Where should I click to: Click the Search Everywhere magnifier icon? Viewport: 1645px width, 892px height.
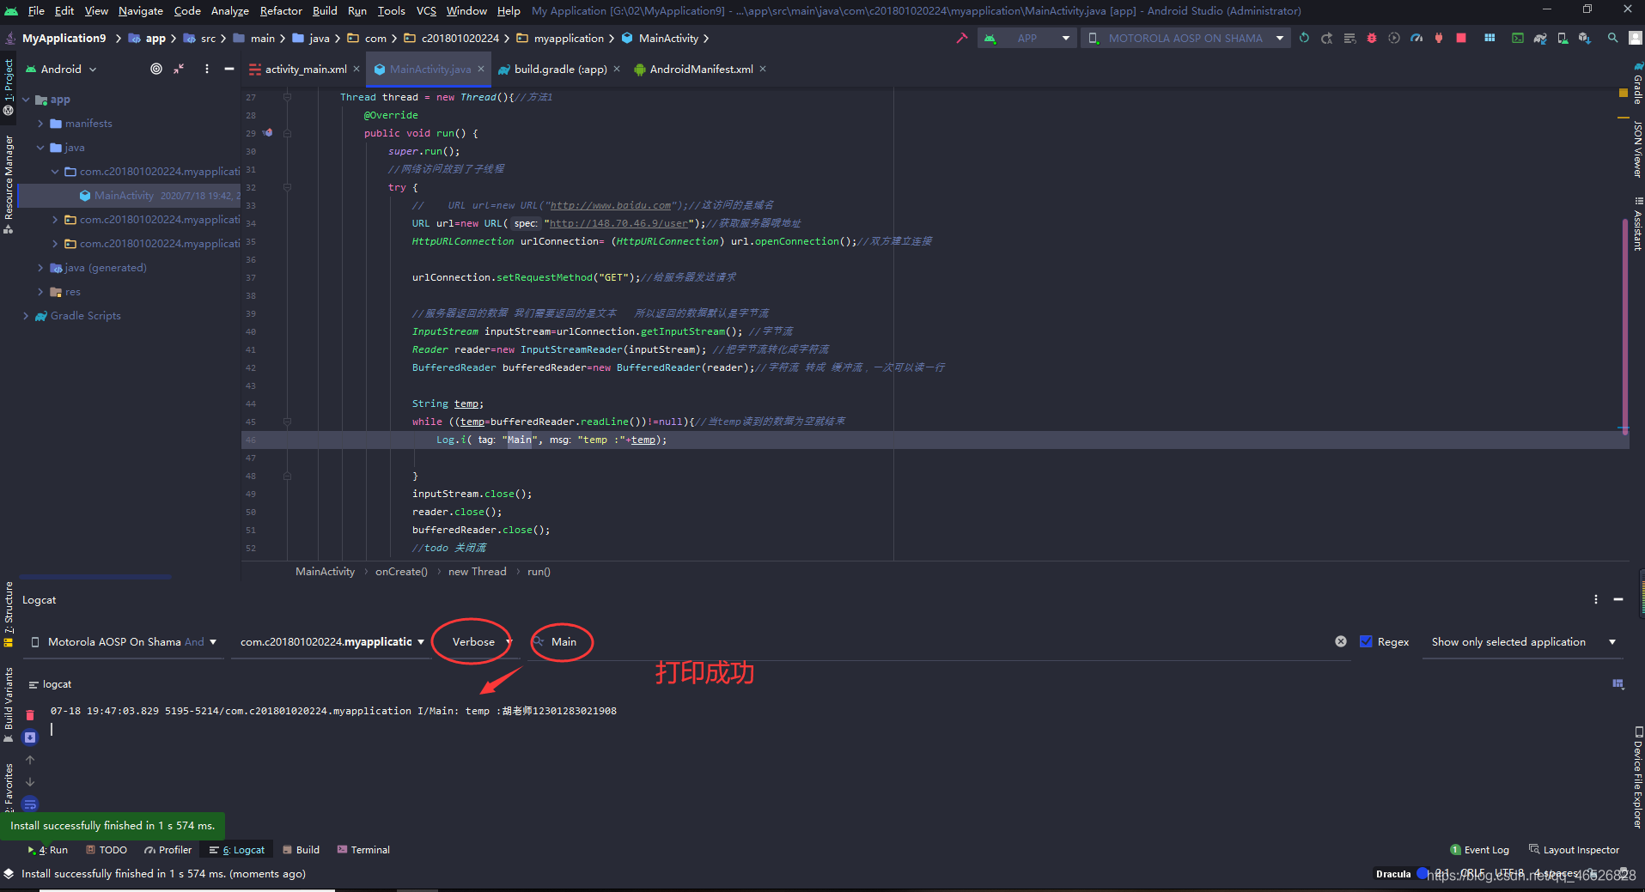[x=1613, y=38]
